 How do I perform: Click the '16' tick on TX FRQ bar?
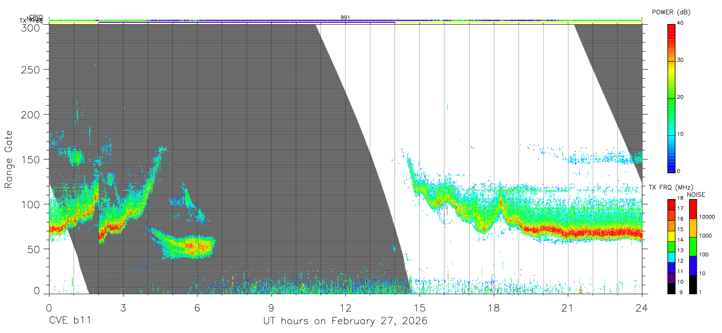[681, 219]
